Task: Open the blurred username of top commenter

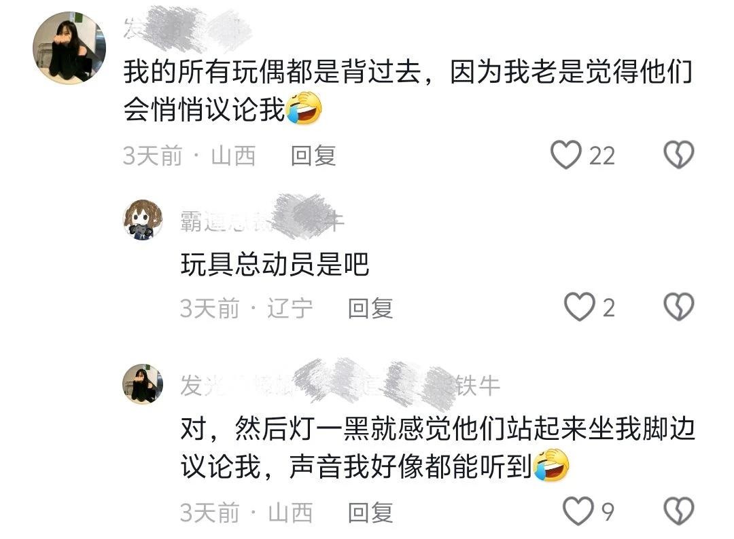Action: pyautogui.click(x=188, y=28)
